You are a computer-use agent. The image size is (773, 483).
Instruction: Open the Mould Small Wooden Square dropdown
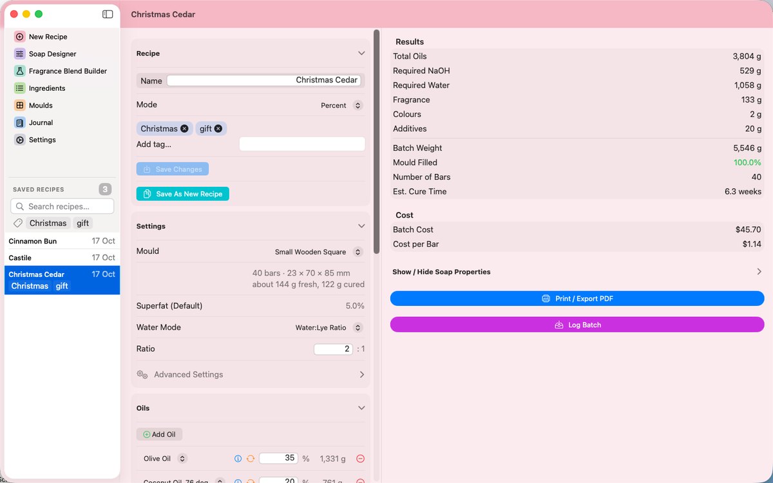pos(319,252)
